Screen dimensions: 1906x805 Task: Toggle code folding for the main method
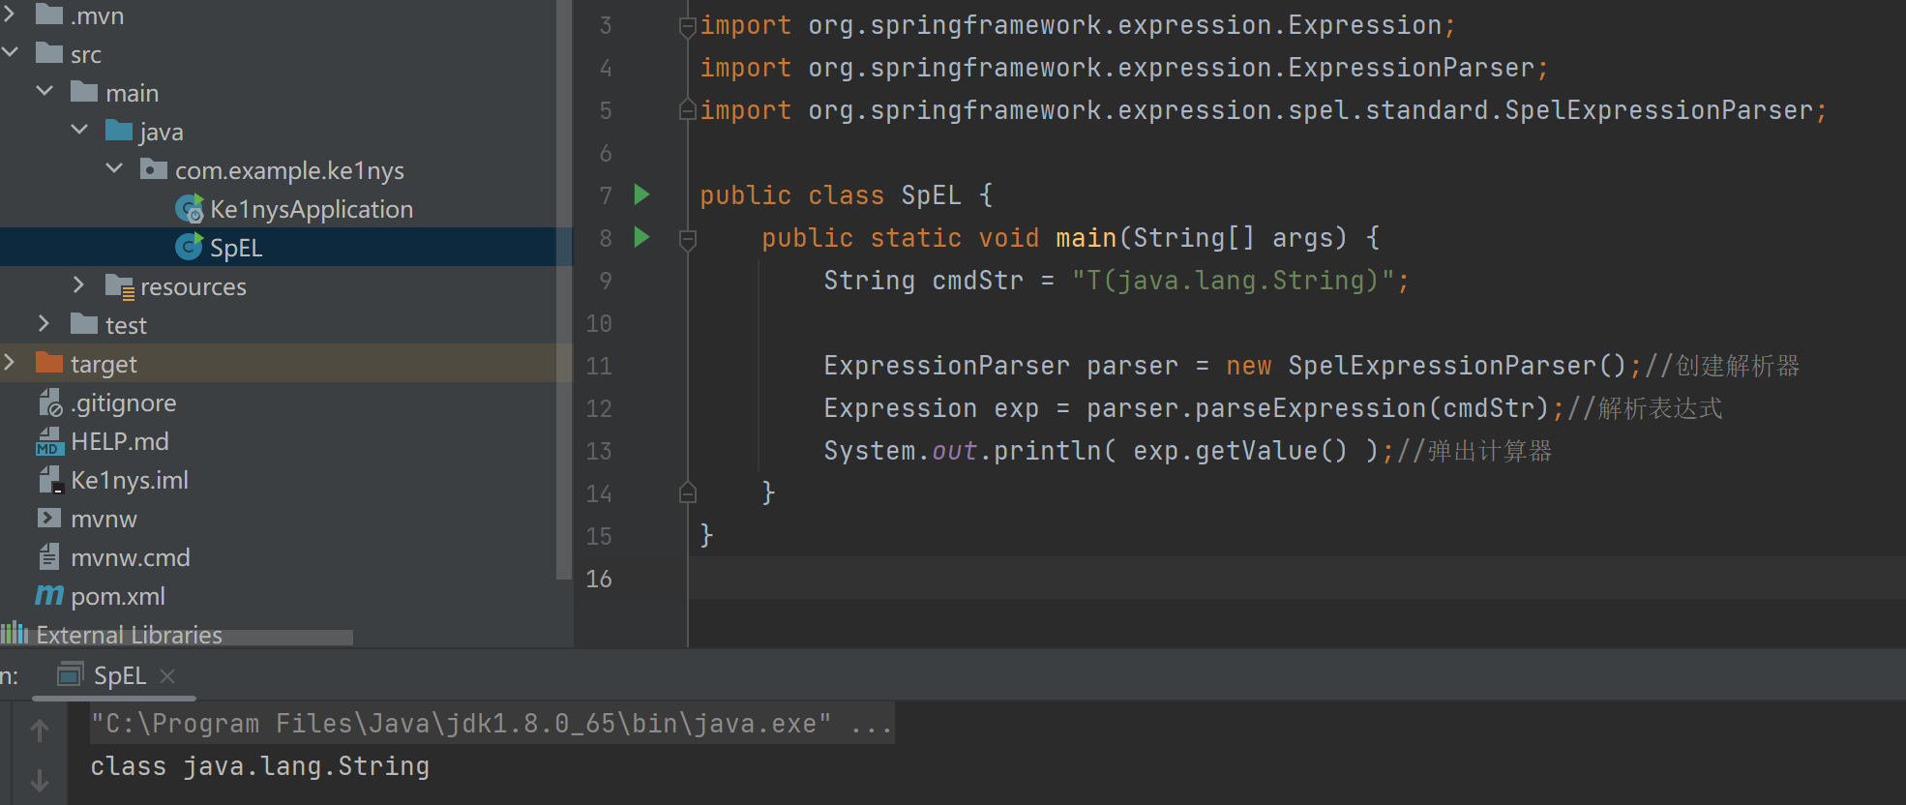tap(688, 238)
